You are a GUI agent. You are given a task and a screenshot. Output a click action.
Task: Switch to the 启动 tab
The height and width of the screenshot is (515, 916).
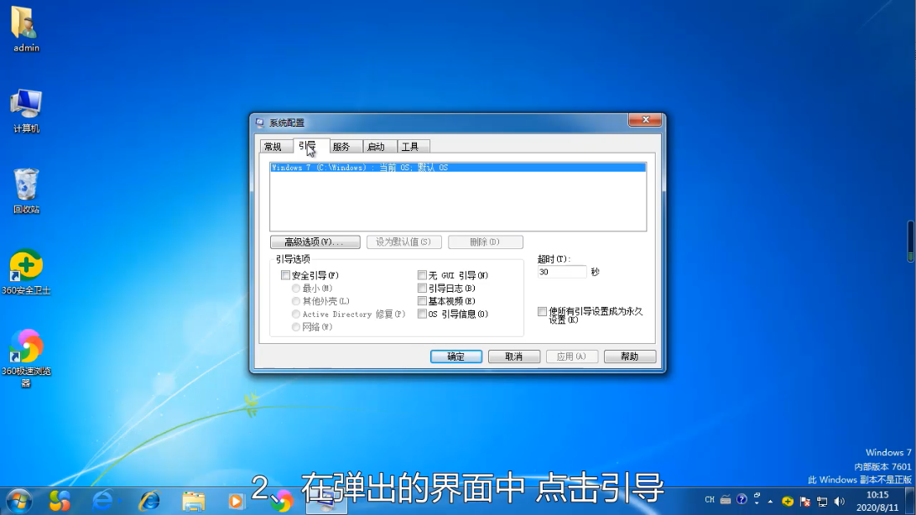pos(380,147)
